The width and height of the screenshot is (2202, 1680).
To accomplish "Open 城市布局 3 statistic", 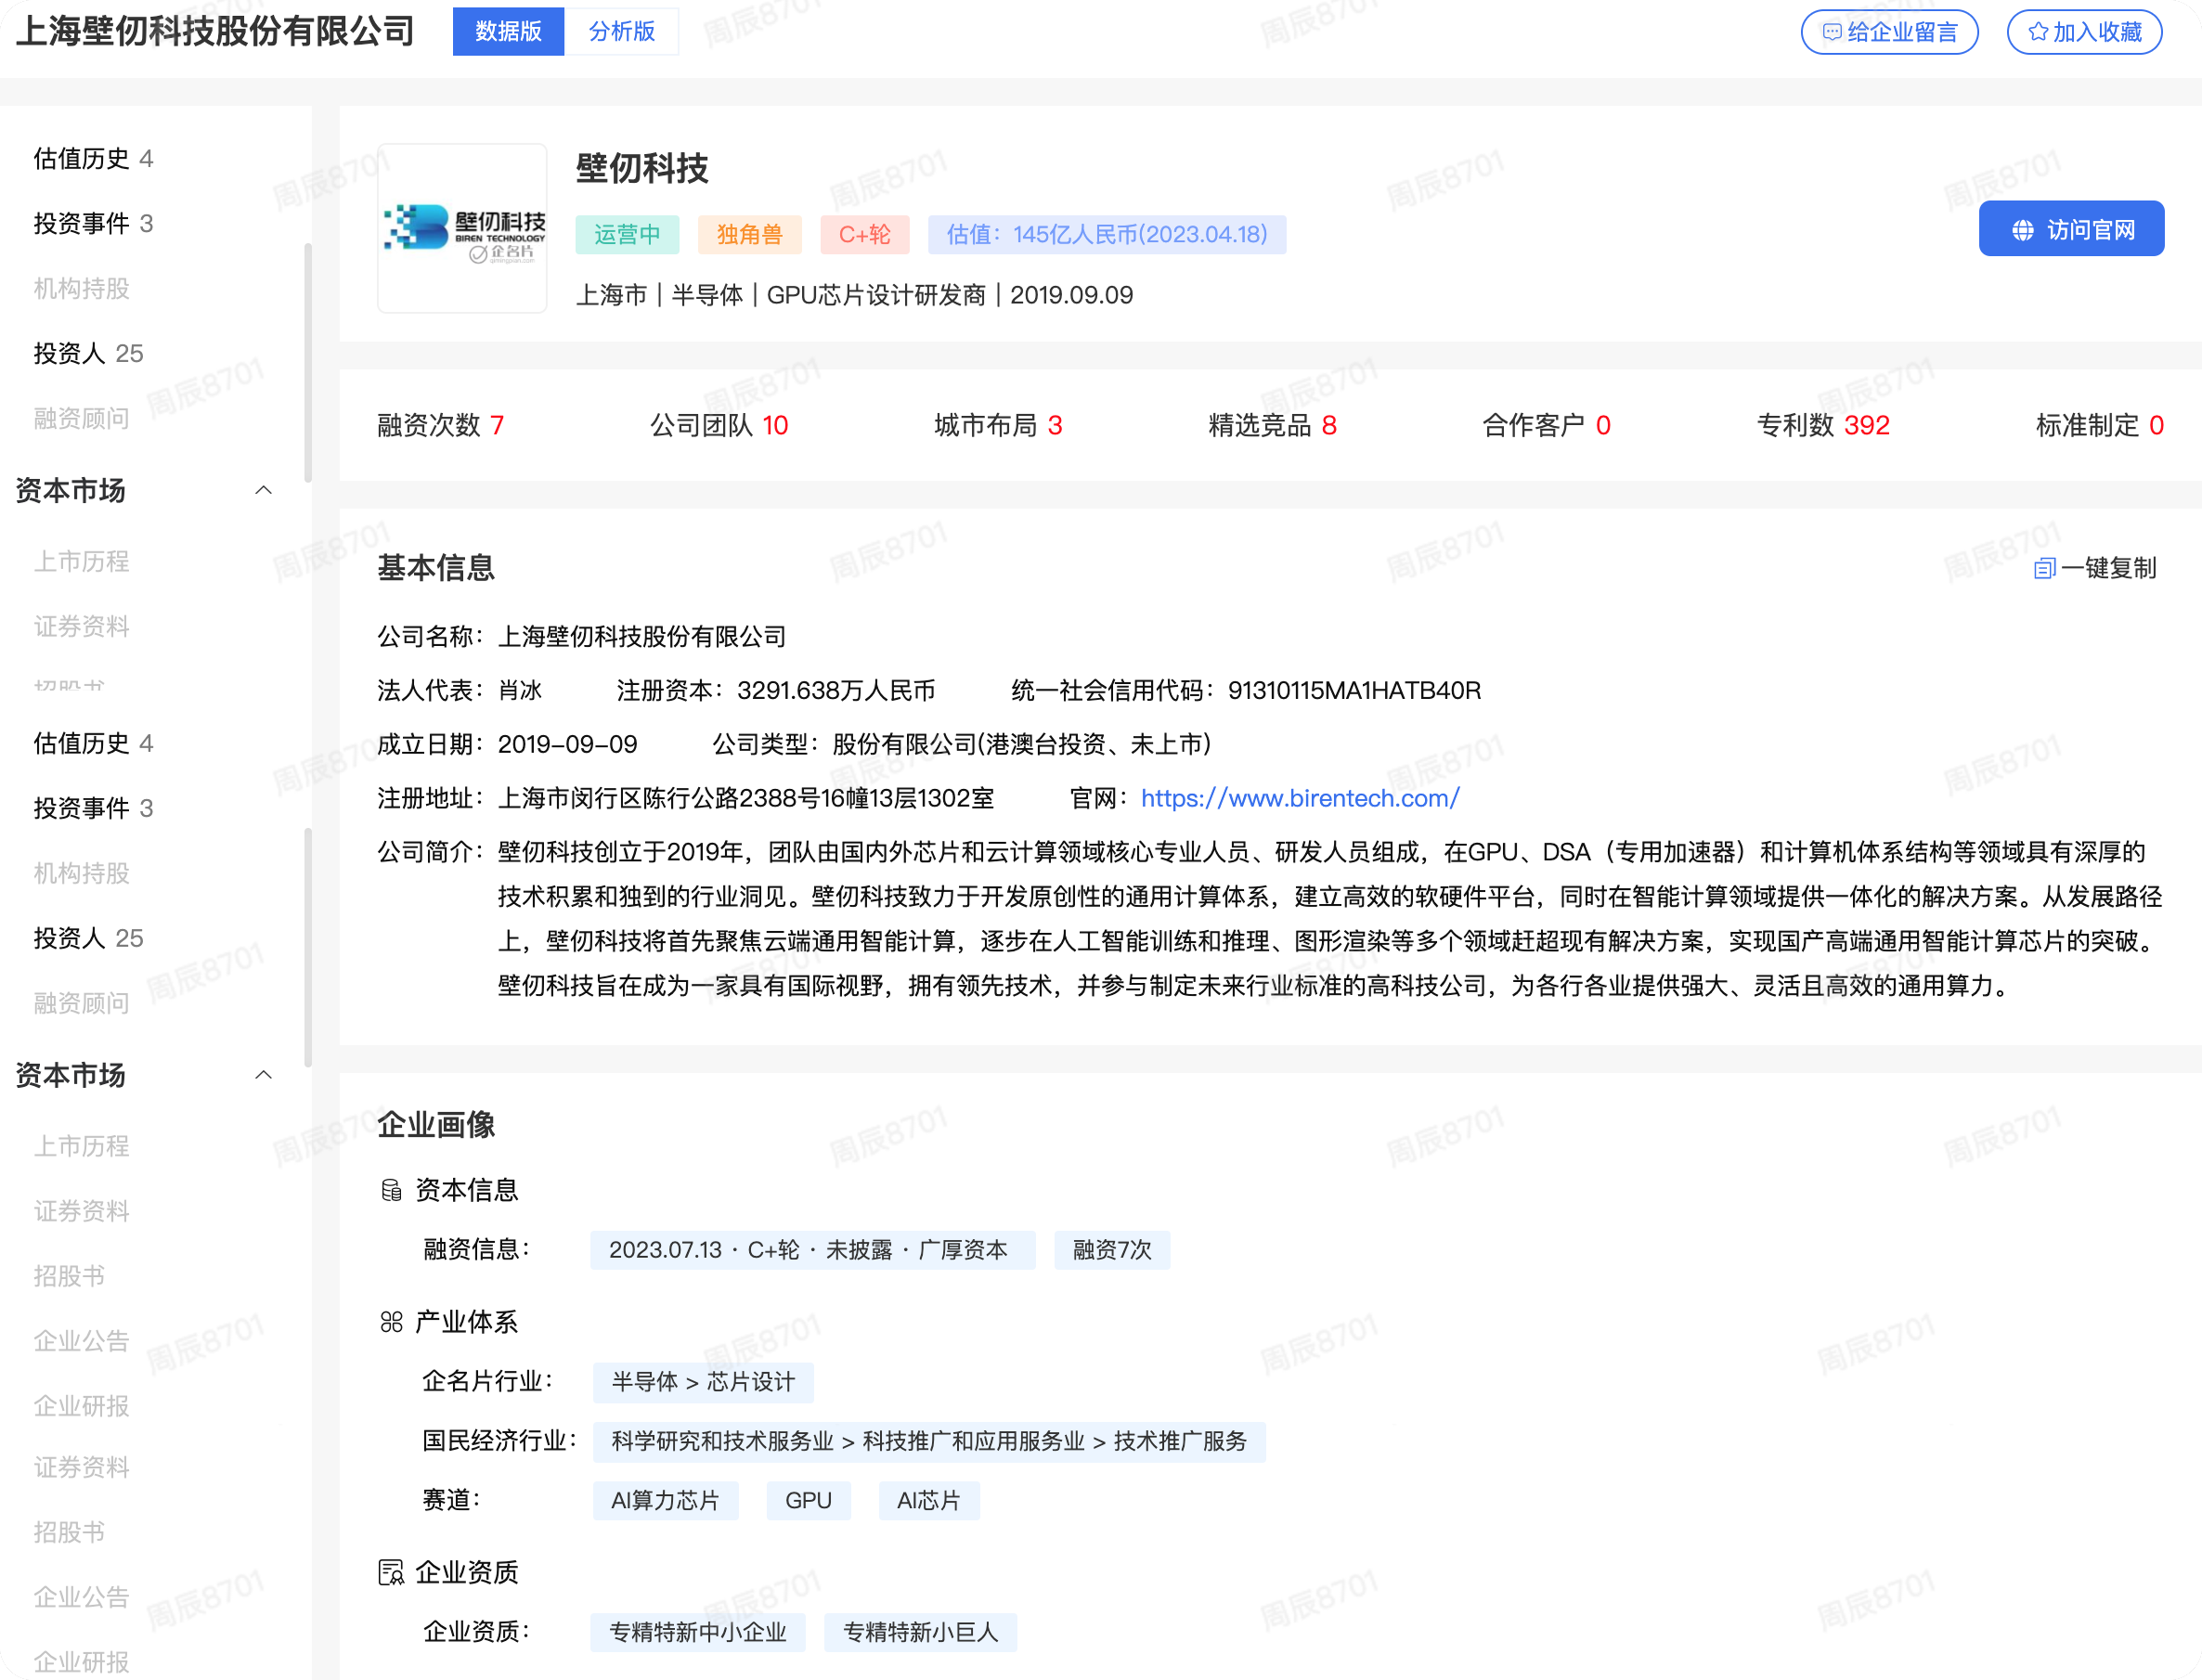I will pyautogui.click(x=998, y=426).
